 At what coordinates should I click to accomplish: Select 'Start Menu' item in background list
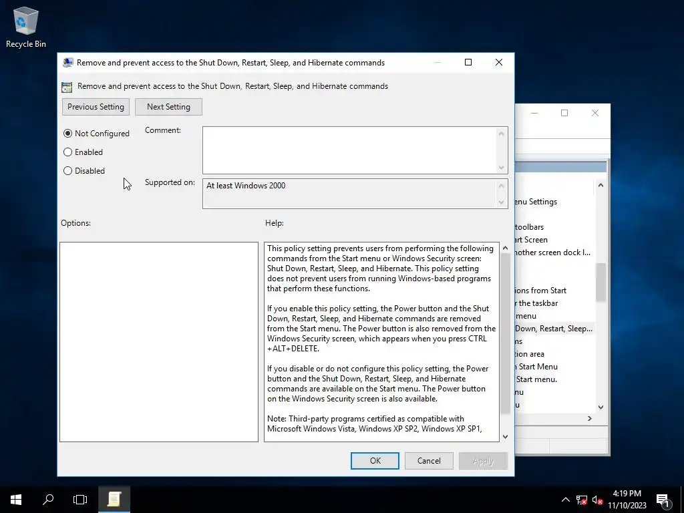tap(536, 367)
